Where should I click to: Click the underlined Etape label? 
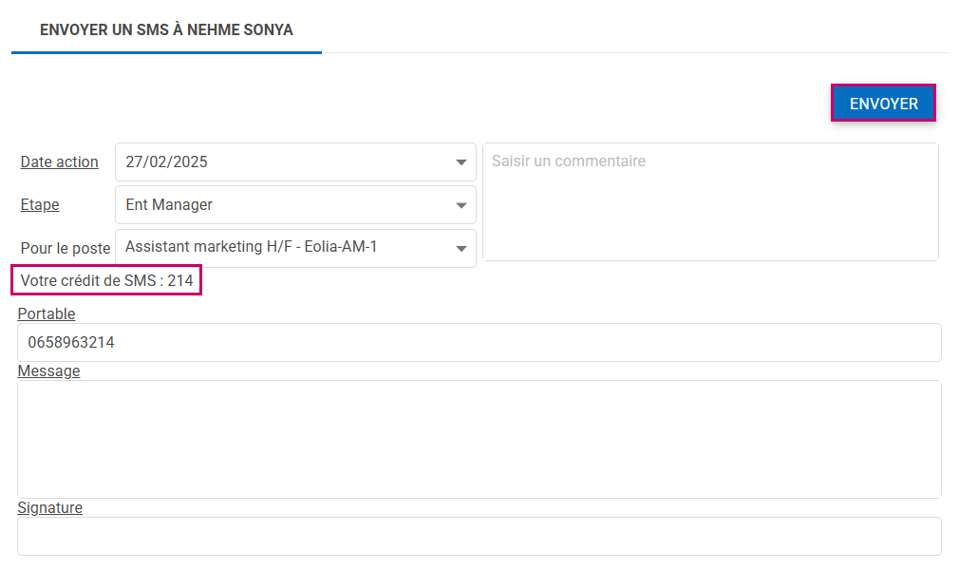click(40, 205)
